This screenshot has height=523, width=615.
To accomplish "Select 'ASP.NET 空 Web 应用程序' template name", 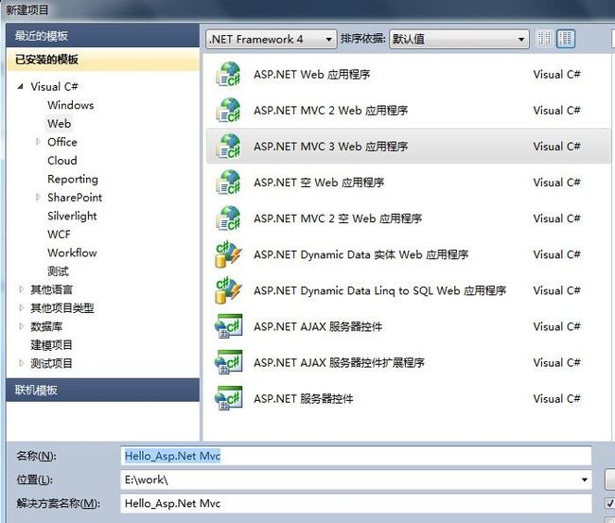I will pos(319,183).
